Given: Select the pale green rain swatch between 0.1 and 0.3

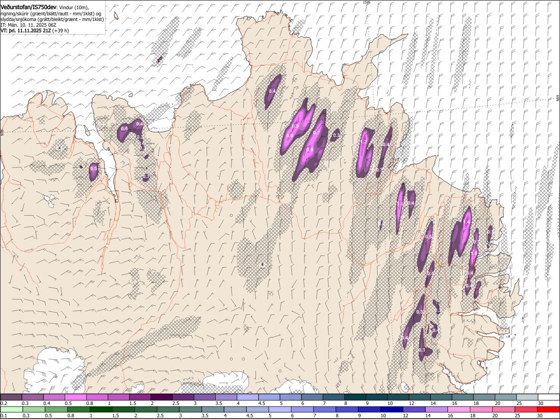Looking at the screenshot, I should [x=11, y=409].
